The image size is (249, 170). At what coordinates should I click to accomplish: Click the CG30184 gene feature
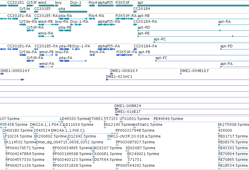pos(135,12)
